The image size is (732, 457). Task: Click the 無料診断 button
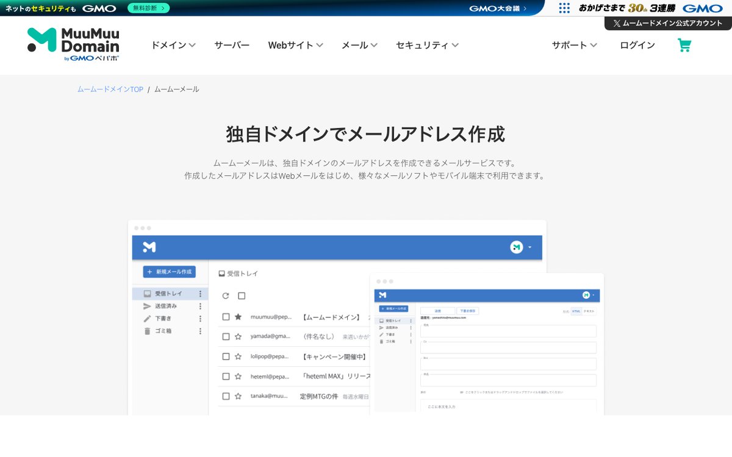pyautogui.click(x=149, y=8)
